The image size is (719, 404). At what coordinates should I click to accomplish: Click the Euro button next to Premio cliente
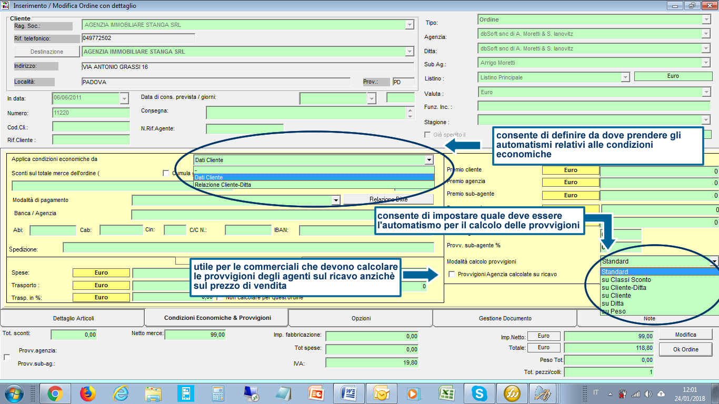(x=571, y=170)
